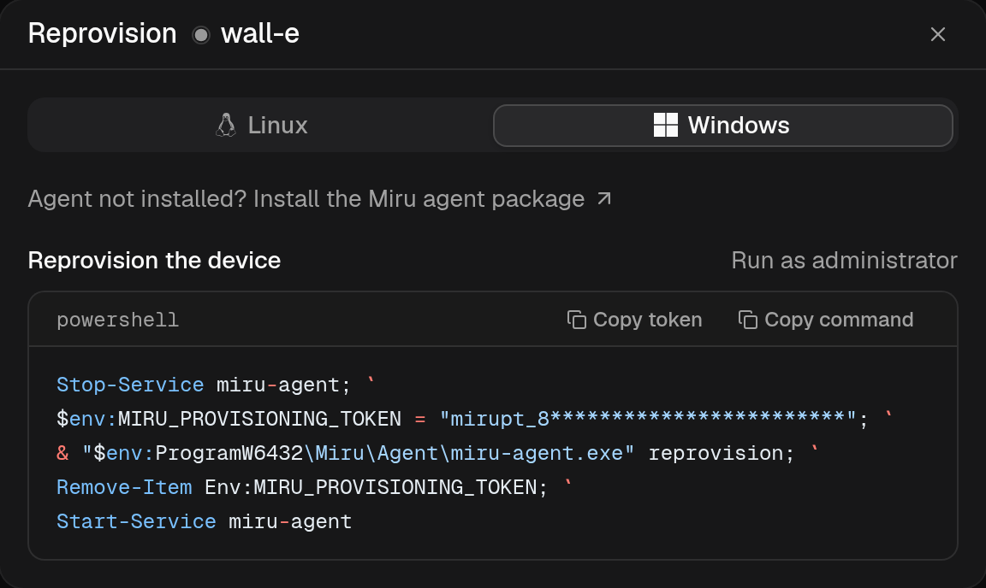986x588 pixels.
Task: Click the 'powershell' language label
Action: click(x=117, y=320)
